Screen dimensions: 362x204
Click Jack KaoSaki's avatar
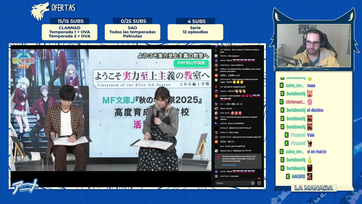[x=216, y=80]
